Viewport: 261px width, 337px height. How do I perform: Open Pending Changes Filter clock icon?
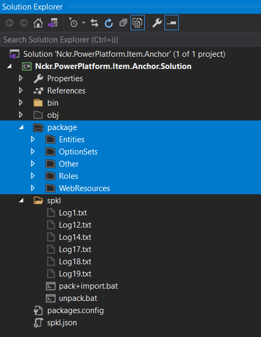point(73,23)
